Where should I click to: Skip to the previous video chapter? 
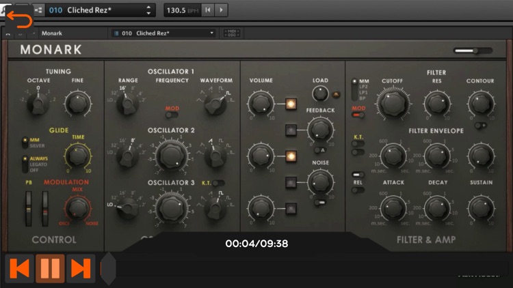pyautogui.click(x=20, y=268)
